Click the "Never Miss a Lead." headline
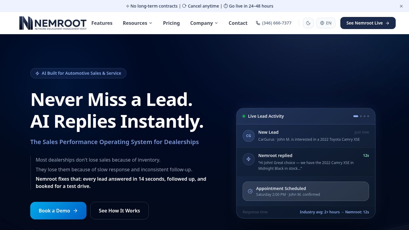Viewport: 409px width, 230px height. pos(112,99)
